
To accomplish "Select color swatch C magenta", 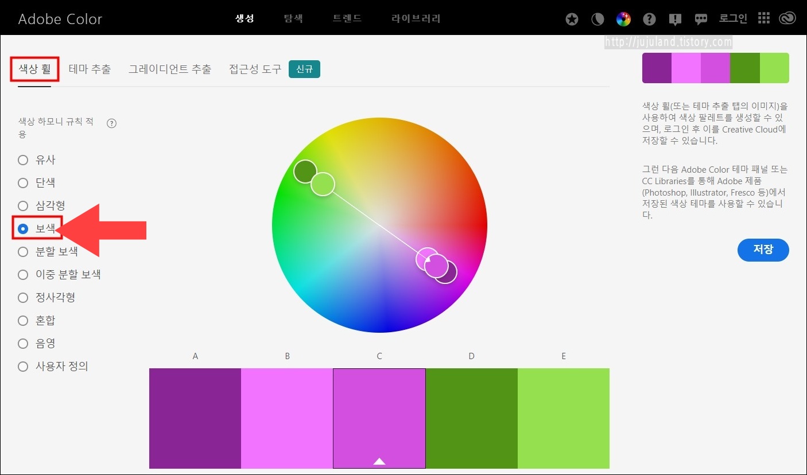I will click(x=379, y=418).
